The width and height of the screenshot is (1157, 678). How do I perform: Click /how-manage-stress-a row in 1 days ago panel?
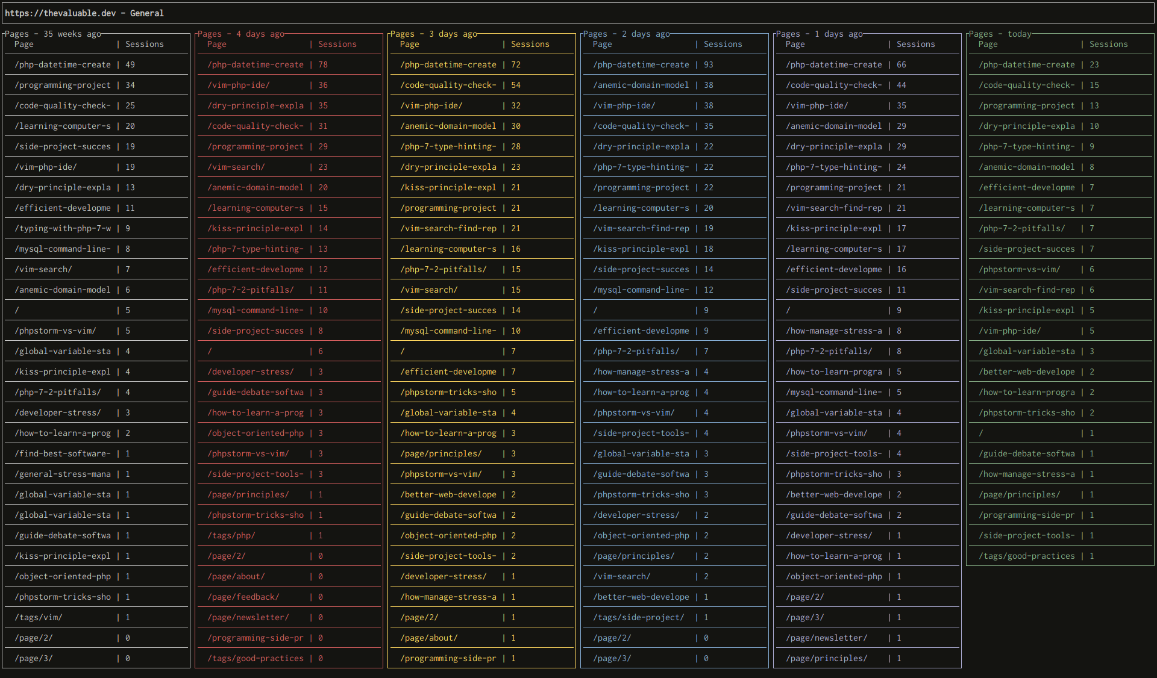[833, 331]
